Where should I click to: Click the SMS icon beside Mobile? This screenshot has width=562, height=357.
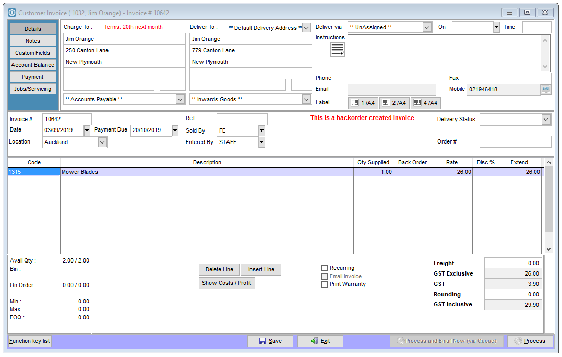pos(545,89)
